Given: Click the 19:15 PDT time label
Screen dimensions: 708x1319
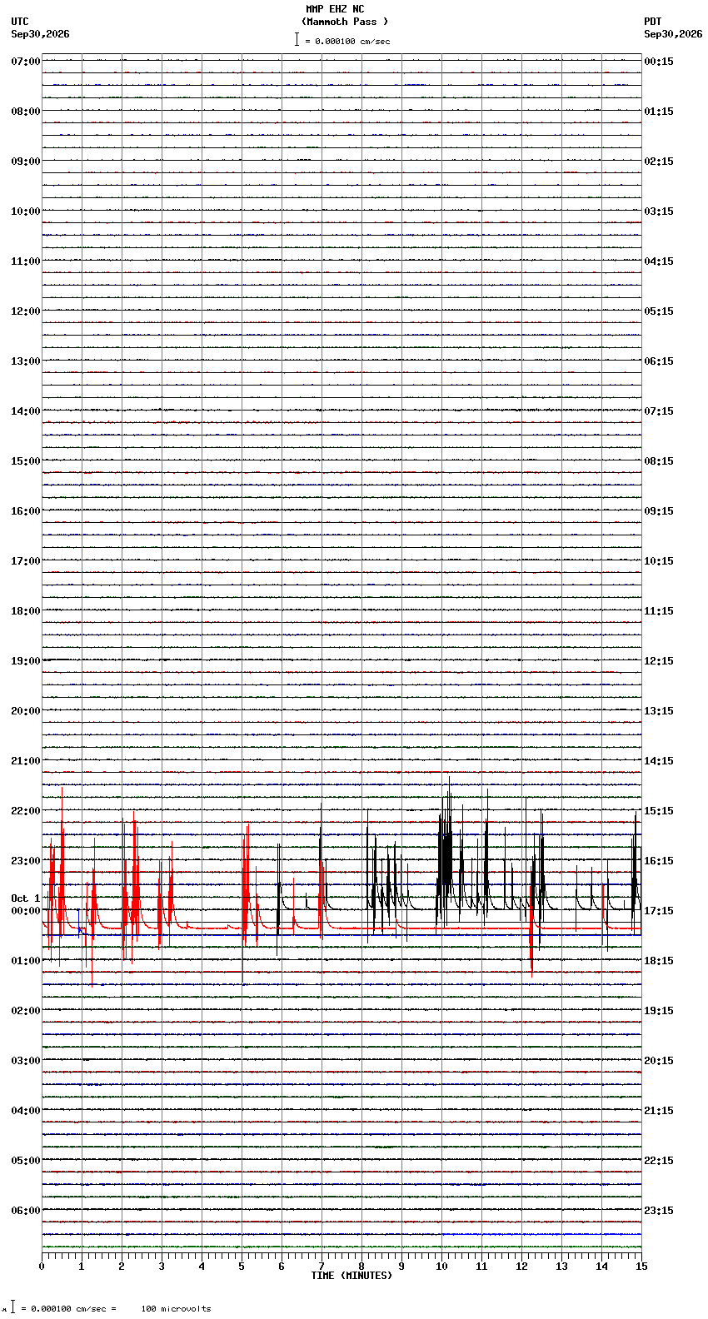Looking at the screenshot, I should pos(659,1011).
